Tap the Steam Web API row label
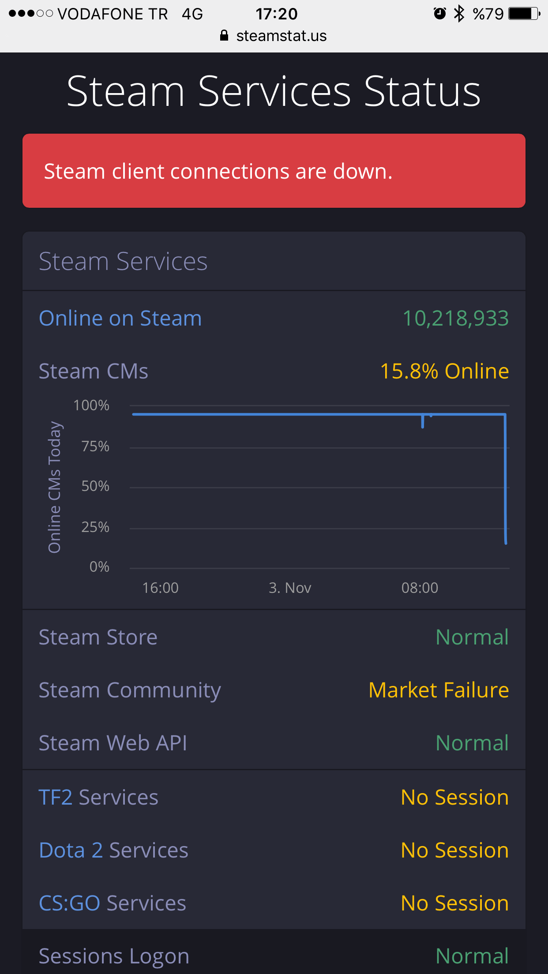Screen dimensions: 548x974 pos(113,743)
